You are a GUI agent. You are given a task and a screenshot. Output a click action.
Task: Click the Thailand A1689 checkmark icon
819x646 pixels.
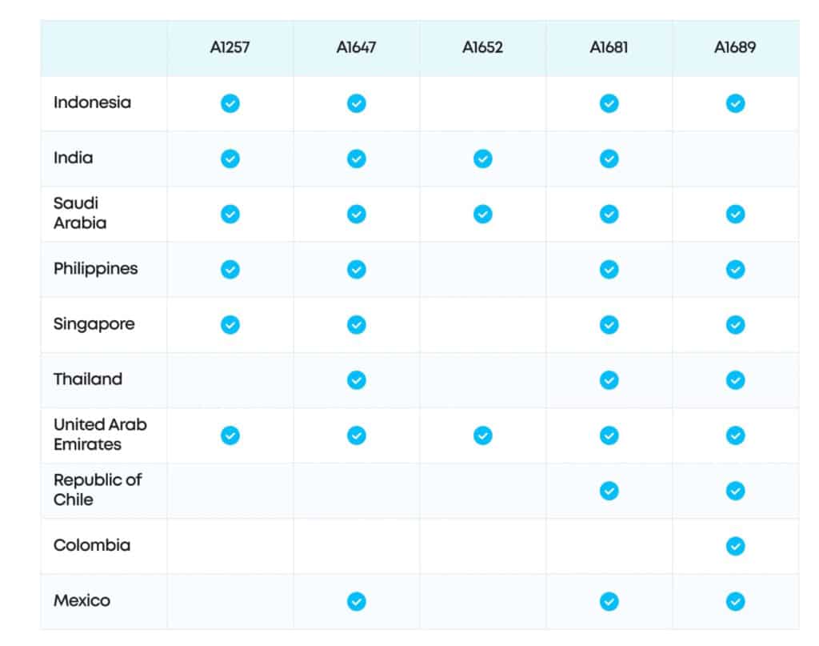click(x=735, y=380)
